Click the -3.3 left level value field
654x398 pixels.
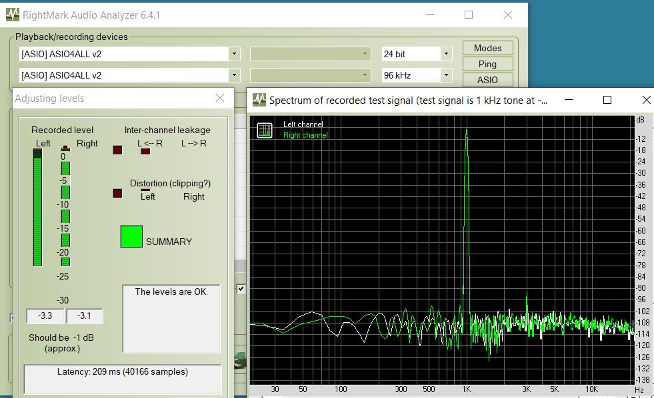[45, 316]
